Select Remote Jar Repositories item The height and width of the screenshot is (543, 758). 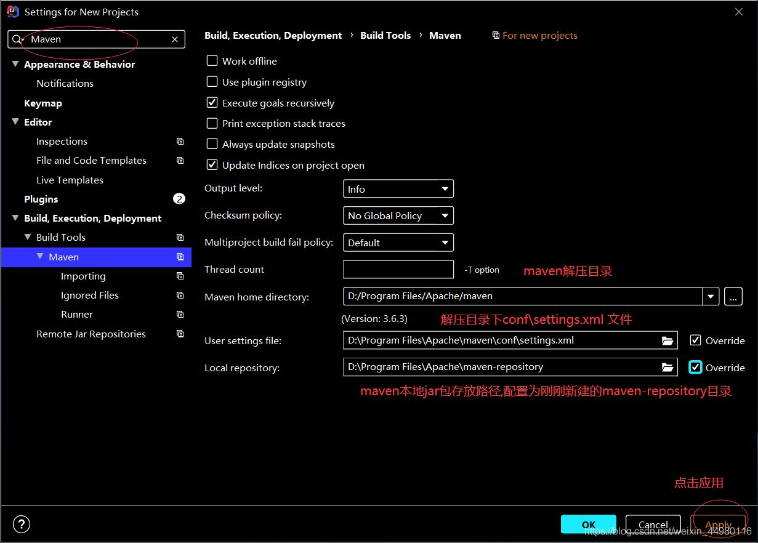(x=91, y=334)
